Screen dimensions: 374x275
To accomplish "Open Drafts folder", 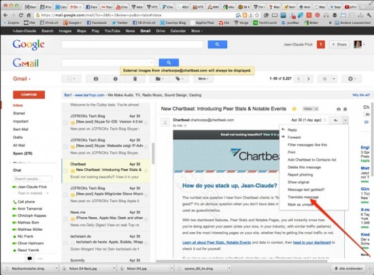I will [x=18, y=137].
